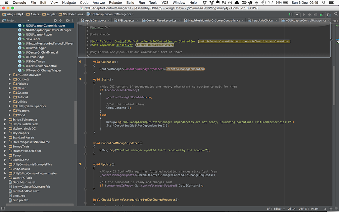Click the lightning gutter icon beside Update()
Screen dimensions: 339x212
click(x=80, y=164)
